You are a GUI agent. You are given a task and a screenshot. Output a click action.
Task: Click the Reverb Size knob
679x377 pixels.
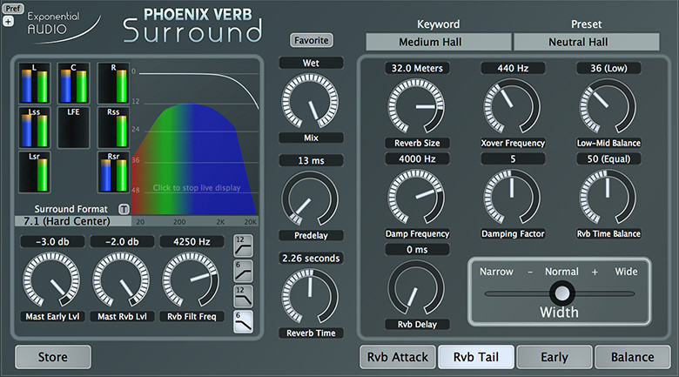(x=416, y=106)
